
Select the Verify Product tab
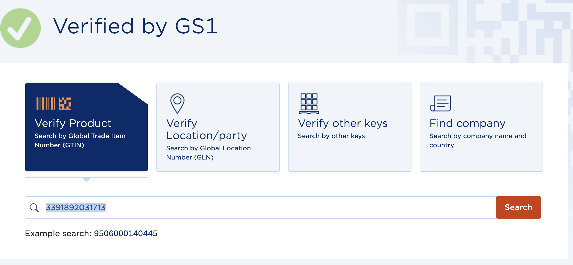coord(86,127)
